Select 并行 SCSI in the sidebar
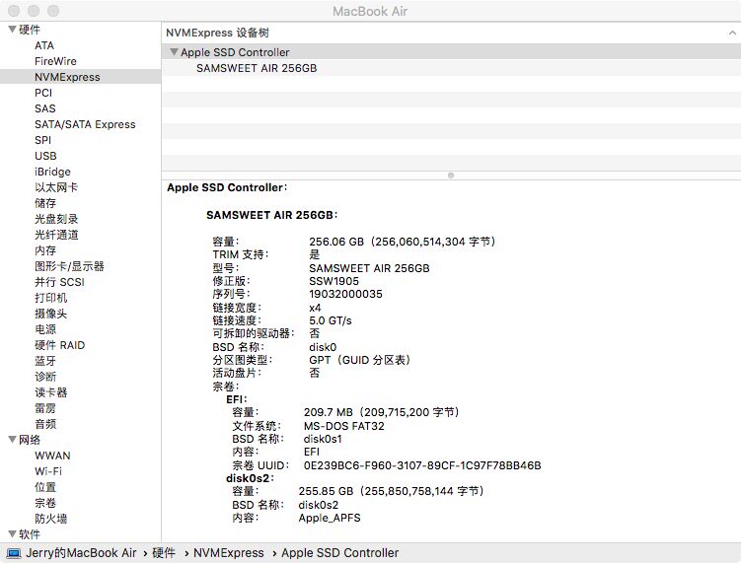The image size is (741, 563). (59, 282)
